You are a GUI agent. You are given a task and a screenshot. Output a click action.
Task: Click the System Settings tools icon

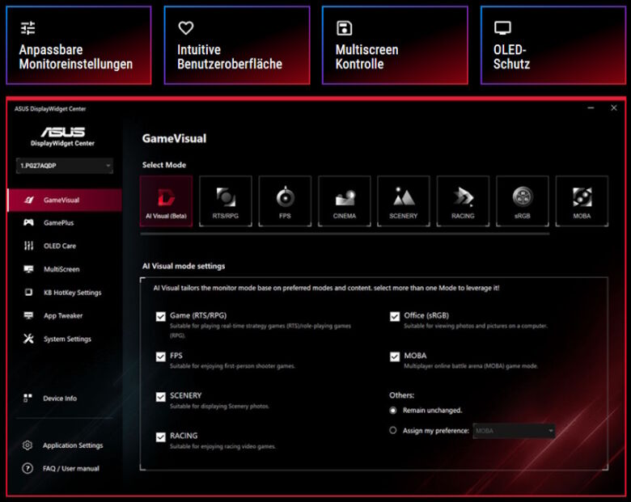click(x=28, y=339)
